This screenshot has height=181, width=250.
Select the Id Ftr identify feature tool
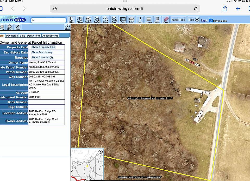pos(71,20)
